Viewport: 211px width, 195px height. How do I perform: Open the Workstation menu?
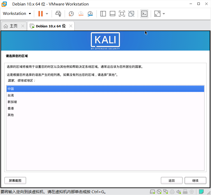click(17, 14)
